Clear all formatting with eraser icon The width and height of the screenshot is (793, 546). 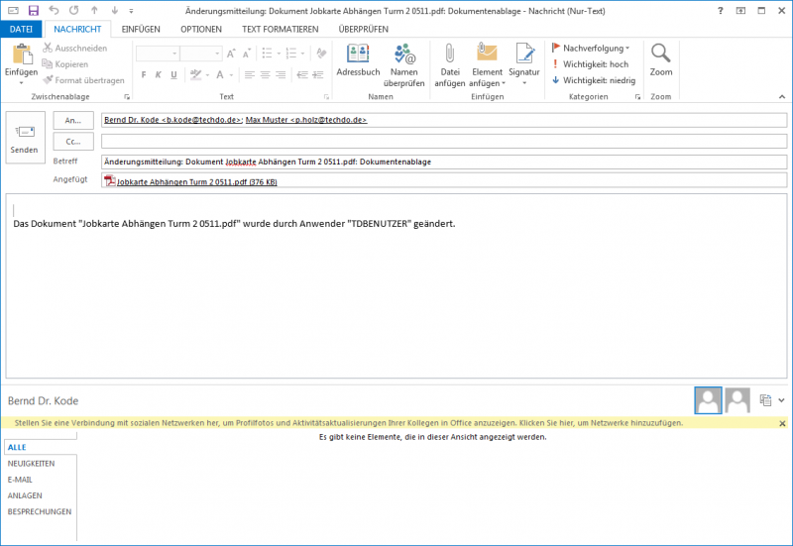[321, 54]
